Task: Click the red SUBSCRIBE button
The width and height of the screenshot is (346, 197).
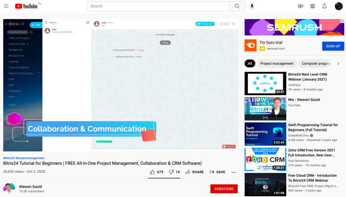Action: (224, 189)
